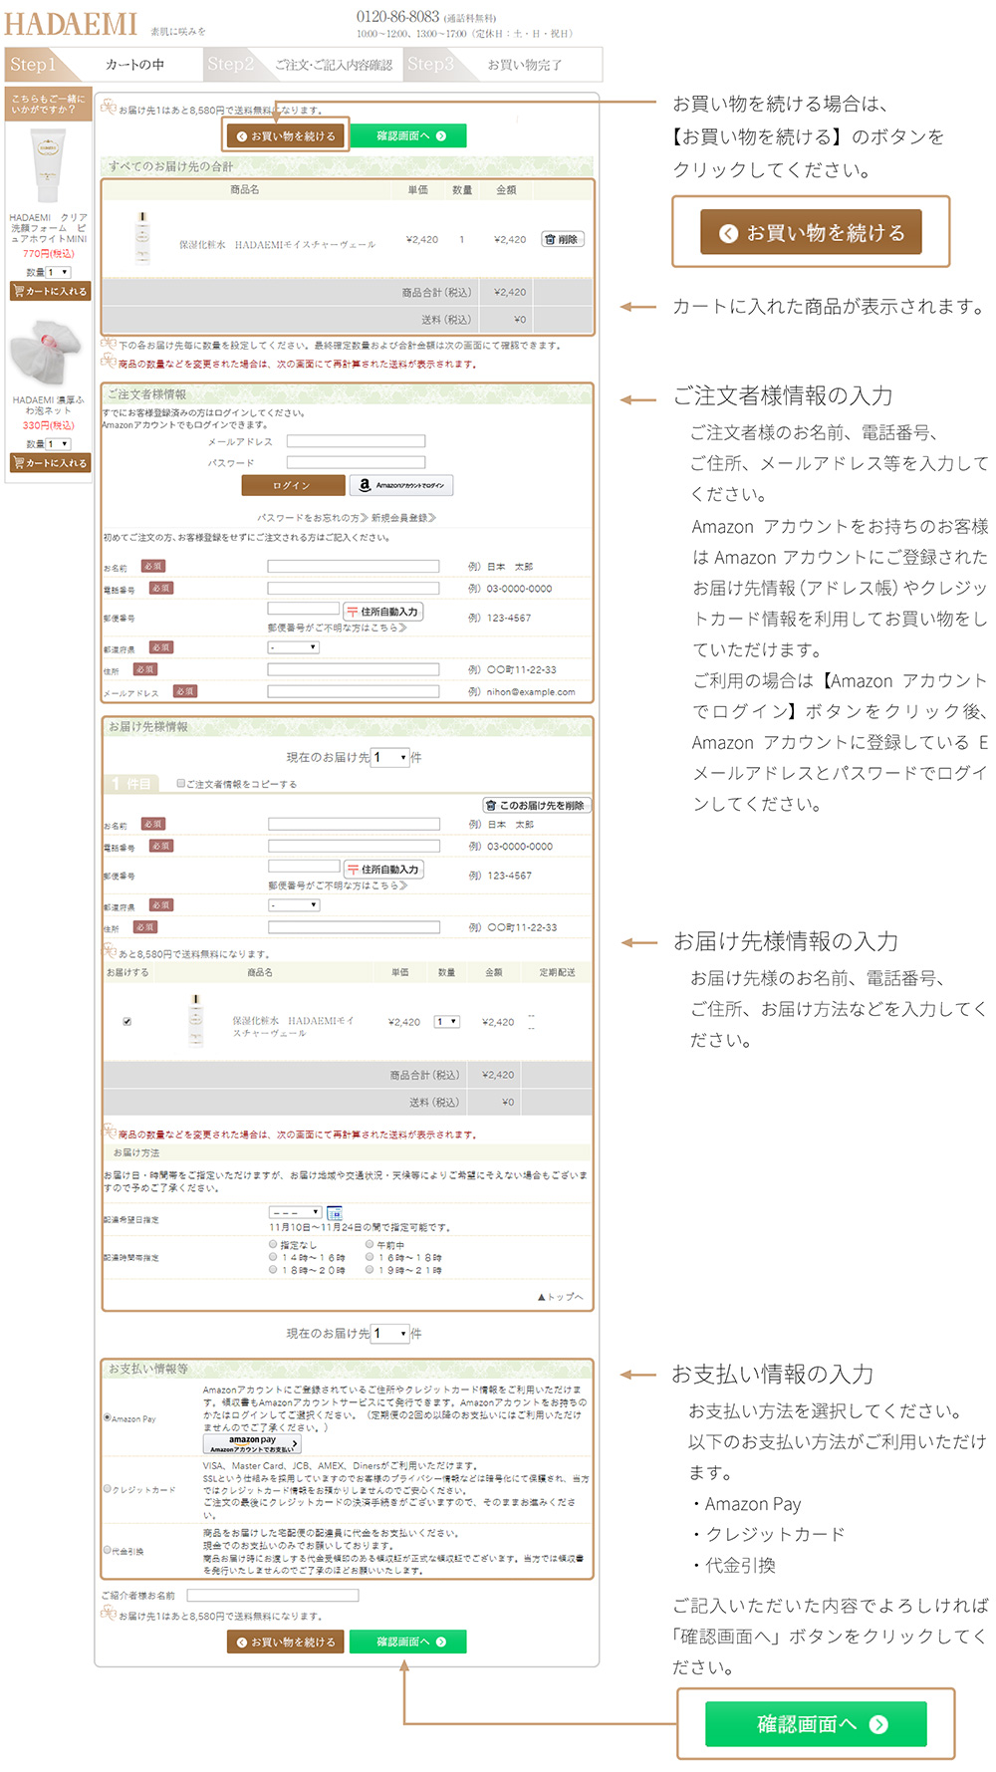Click このお届け先を削除 trash button

[537, 805]
